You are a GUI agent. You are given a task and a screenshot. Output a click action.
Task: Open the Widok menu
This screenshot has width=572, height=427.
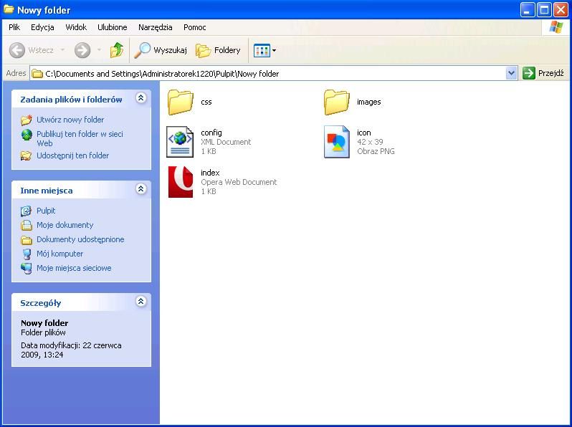coord(76,27)
